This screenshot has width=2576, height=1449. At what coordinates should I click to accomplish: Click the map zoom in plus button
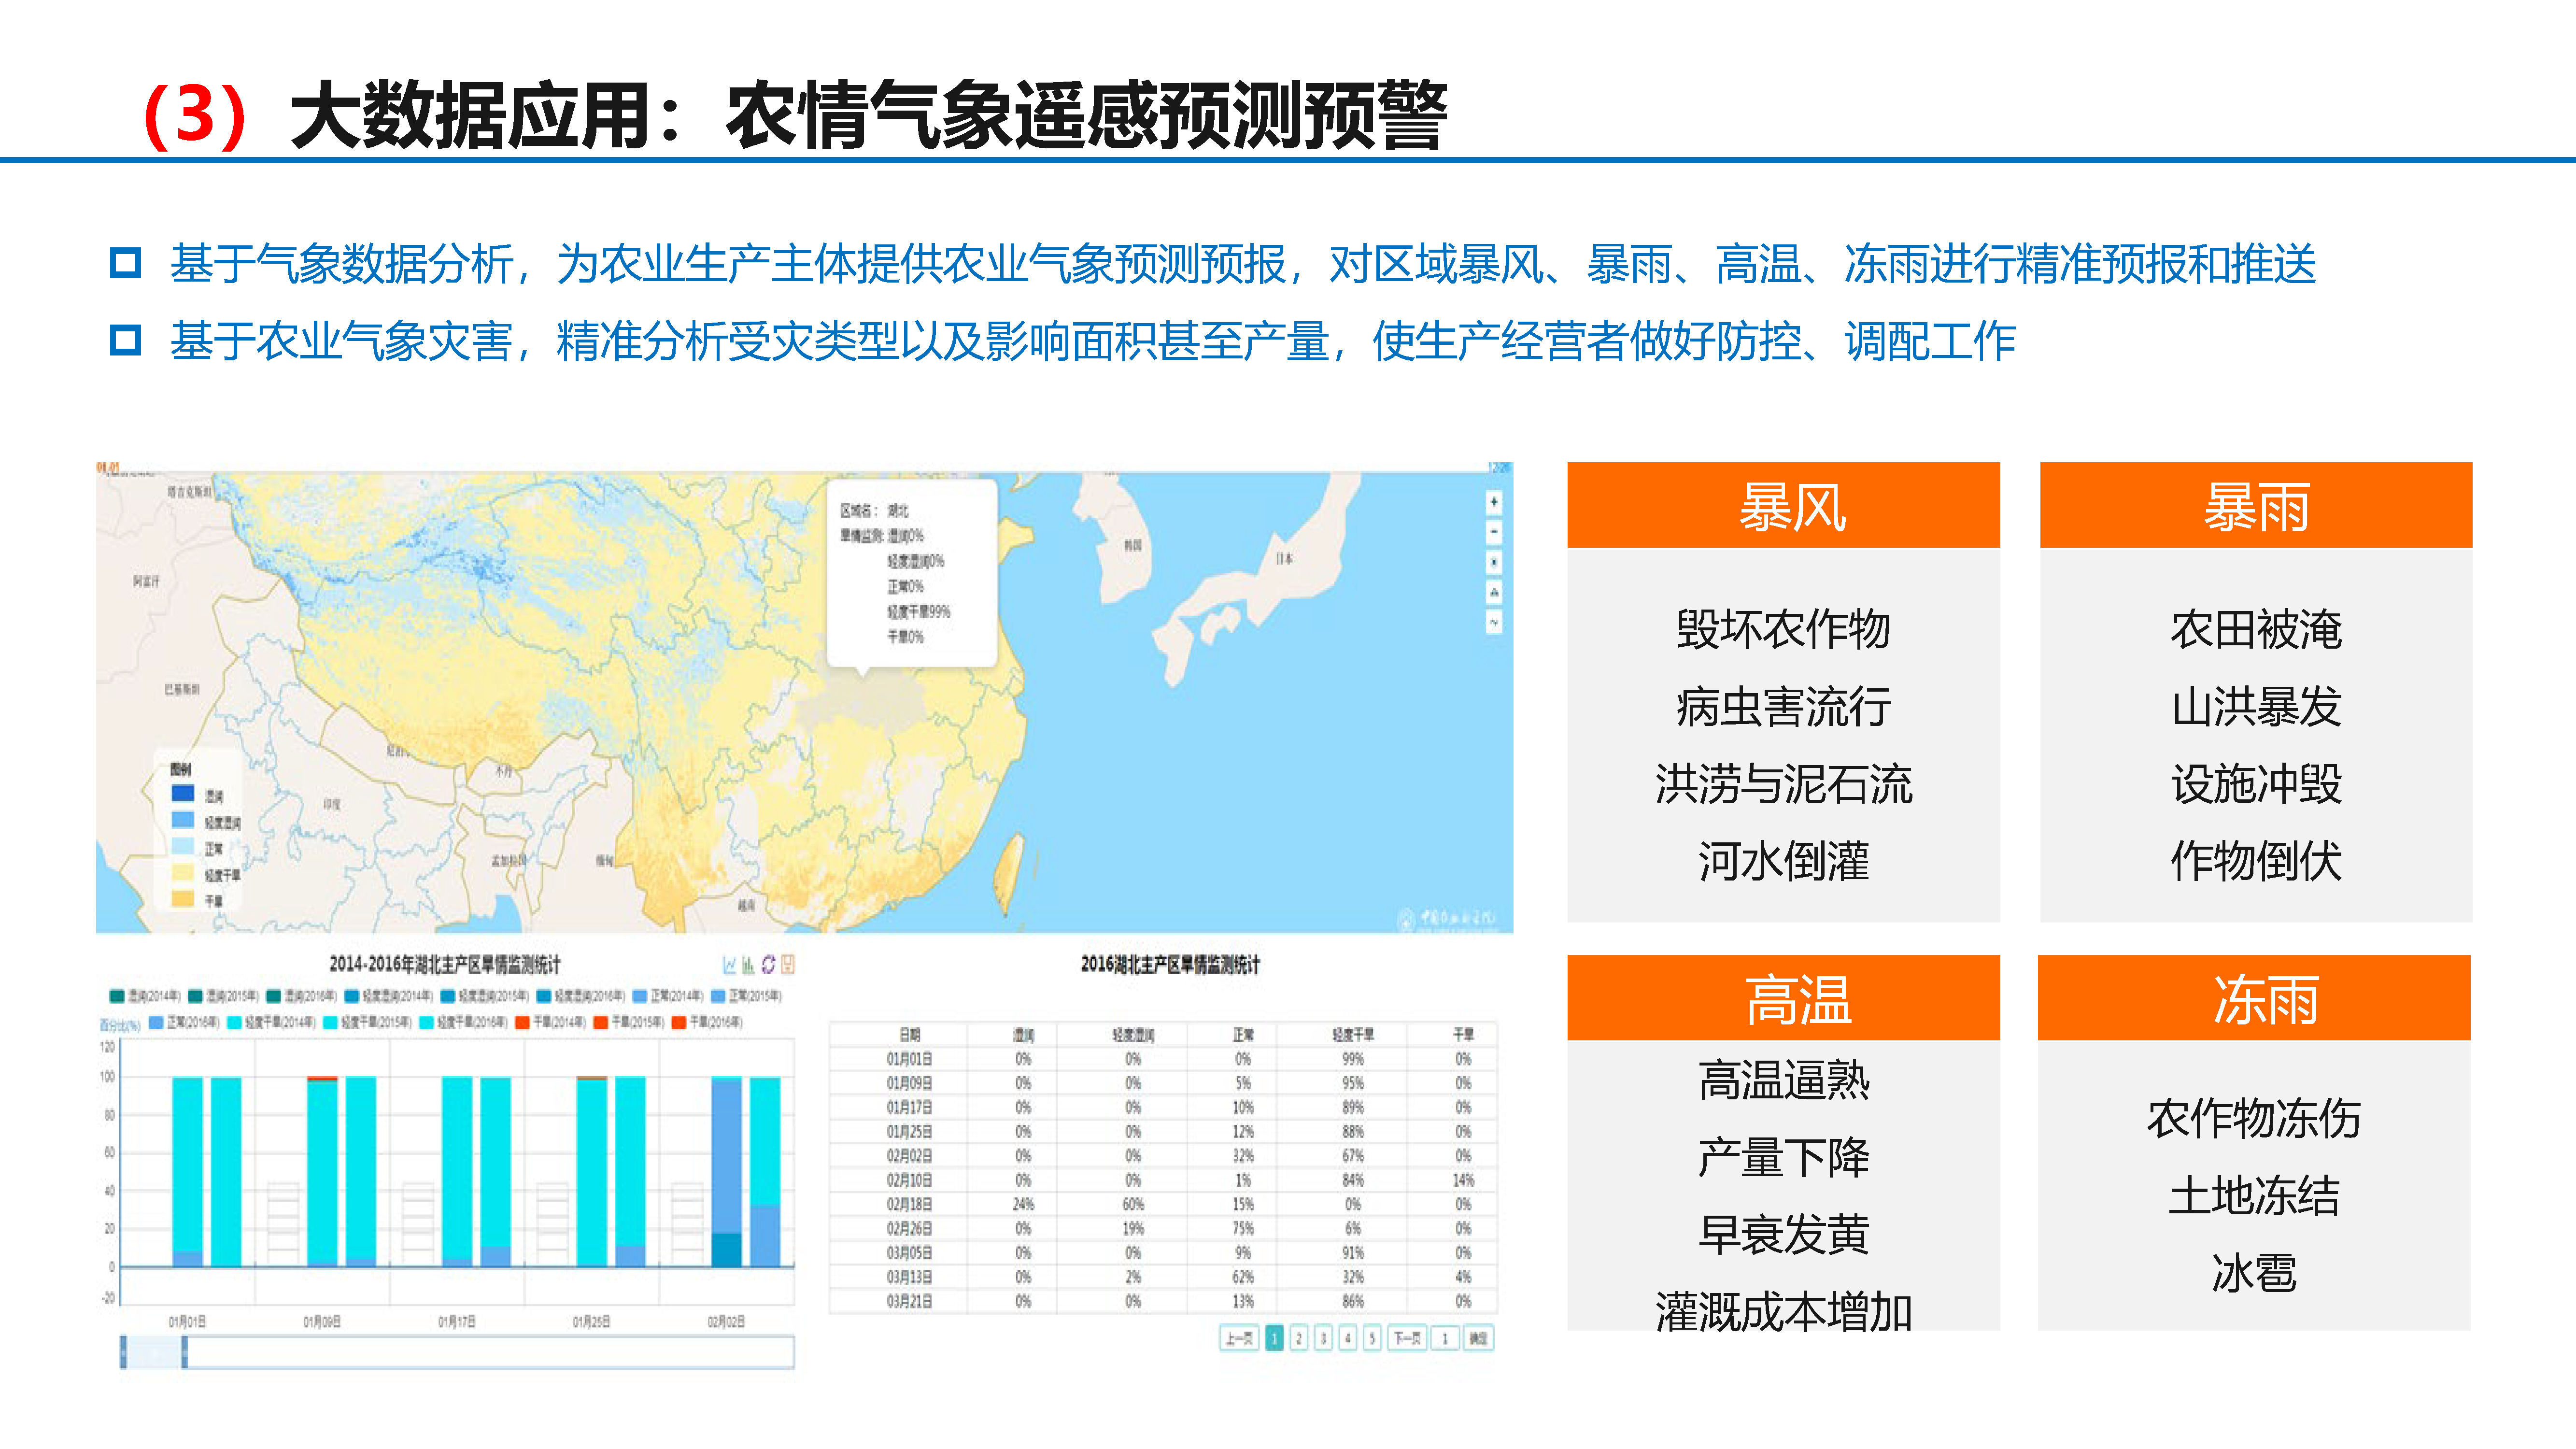1494,502
